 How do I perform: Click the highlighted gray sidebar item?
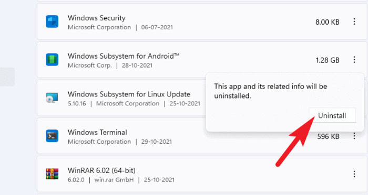tap(7, 77)
